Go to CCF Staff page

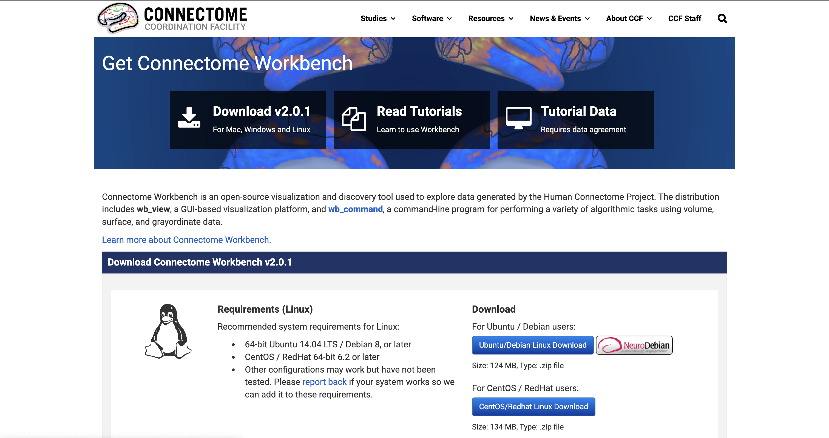click(x=685, y=19)
